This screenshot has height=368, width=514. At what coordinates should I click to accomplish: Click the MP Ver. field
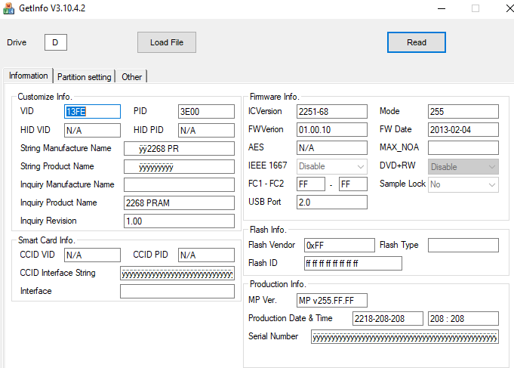coord(332,301)
